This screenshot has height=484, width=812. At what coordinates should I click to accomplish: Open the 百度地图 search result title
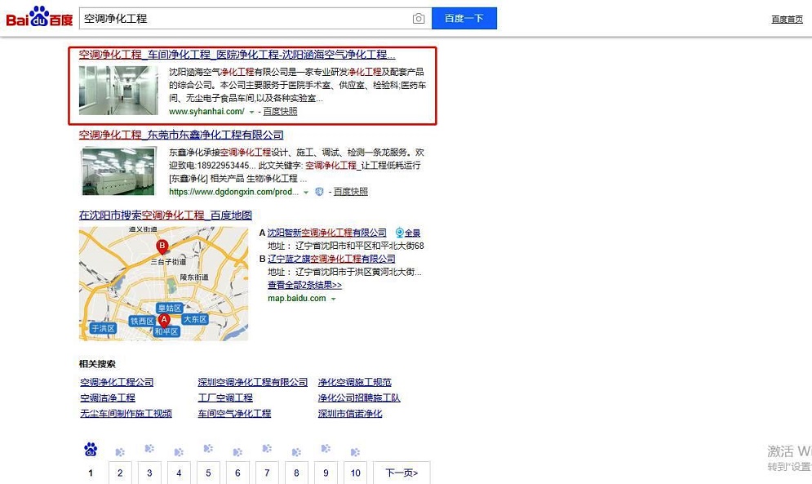click(x=165, y=215)
